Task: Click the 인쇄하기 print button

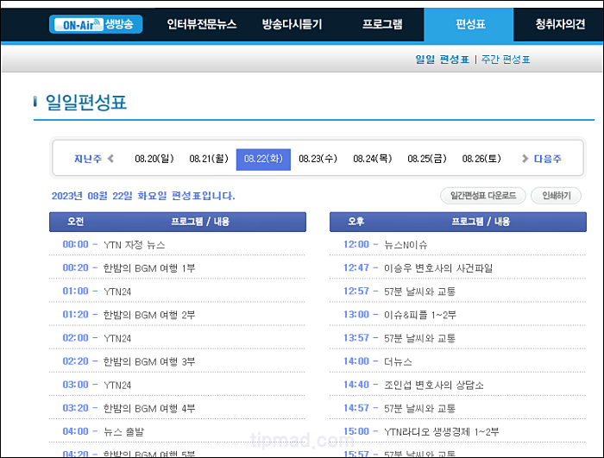Action: [556, 196]
